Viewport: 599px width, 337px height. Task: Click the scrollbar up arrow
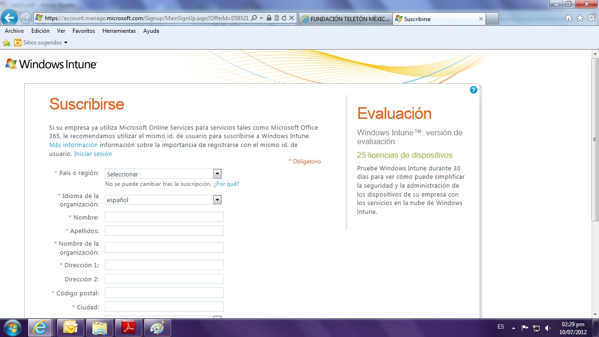[x=595, y=53]
